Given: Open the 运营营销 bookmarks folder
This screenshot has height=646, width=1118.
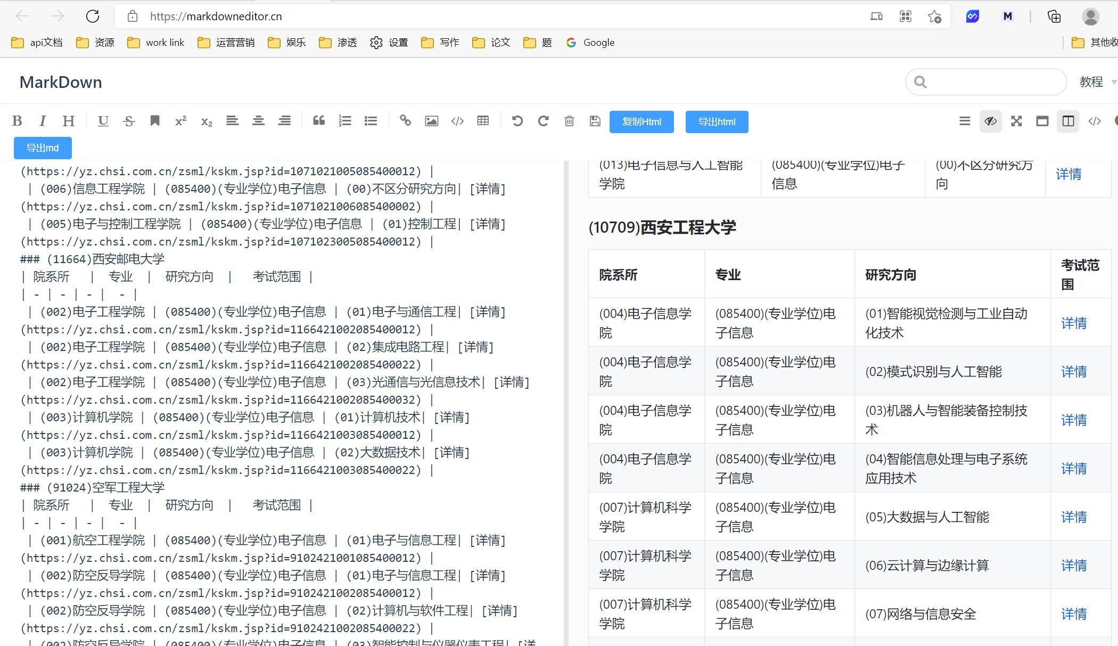Looking at the screenshot, I should 226,43.
